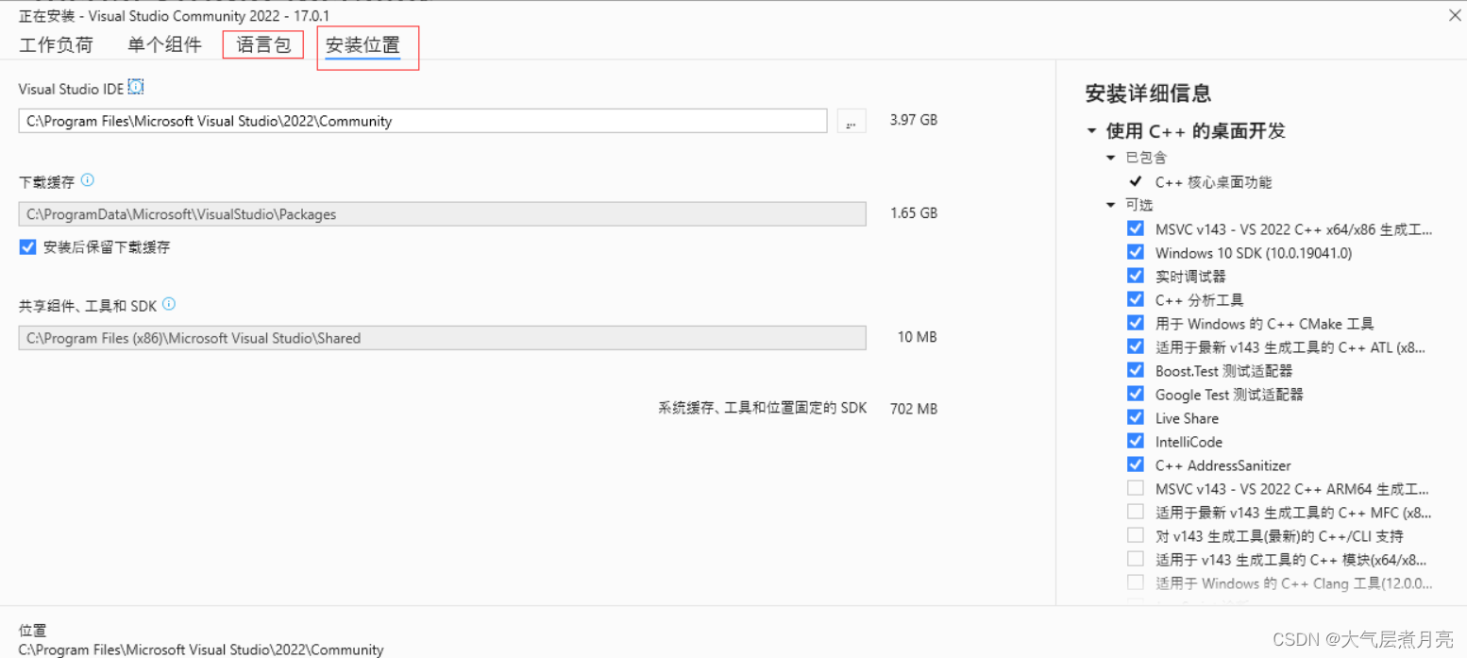1467x658 pixels.
Task: Uncheck C++ 分析工具 option
Action: pos(1136,299)
